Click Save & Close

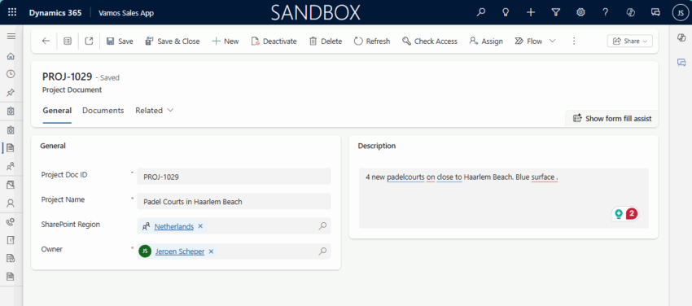tap(173, 41)
